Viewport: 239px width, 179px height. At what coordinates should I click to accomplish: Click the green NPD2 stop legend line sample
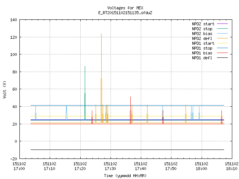click(x=222, y=29)
